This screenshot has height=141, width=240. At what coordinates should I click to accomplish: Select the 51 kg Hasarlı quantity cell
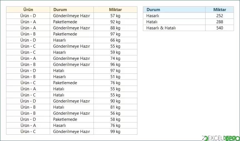tap(115, 77)
